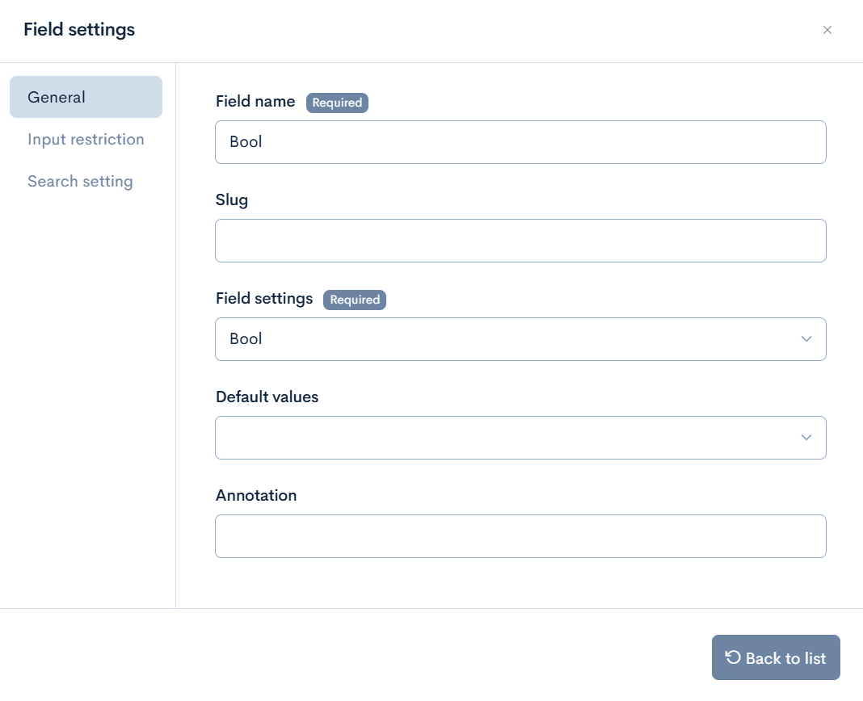Image resolution: width=863 pixels, height=701 pixels.
Task: Click the Required badge beside Field settings
Action: pos(354,300)
